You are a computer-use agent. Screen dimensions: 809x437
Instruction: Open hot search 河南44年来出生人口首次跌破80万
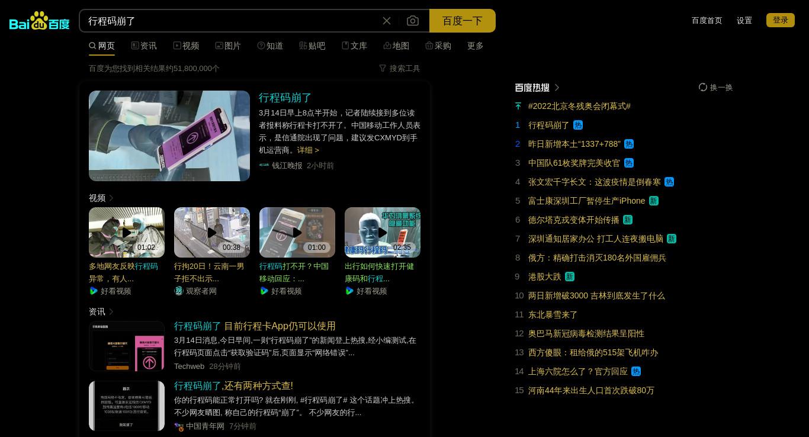(591, 390)
